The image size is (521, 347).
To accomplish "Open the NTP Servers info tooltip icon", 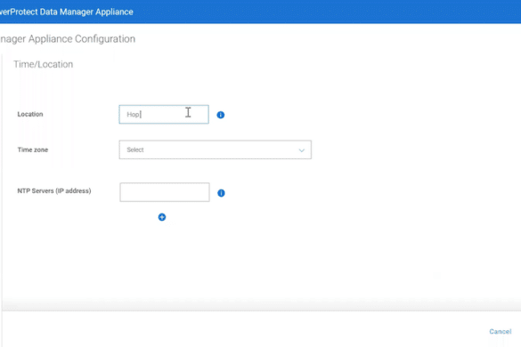I will click(221, 193).
